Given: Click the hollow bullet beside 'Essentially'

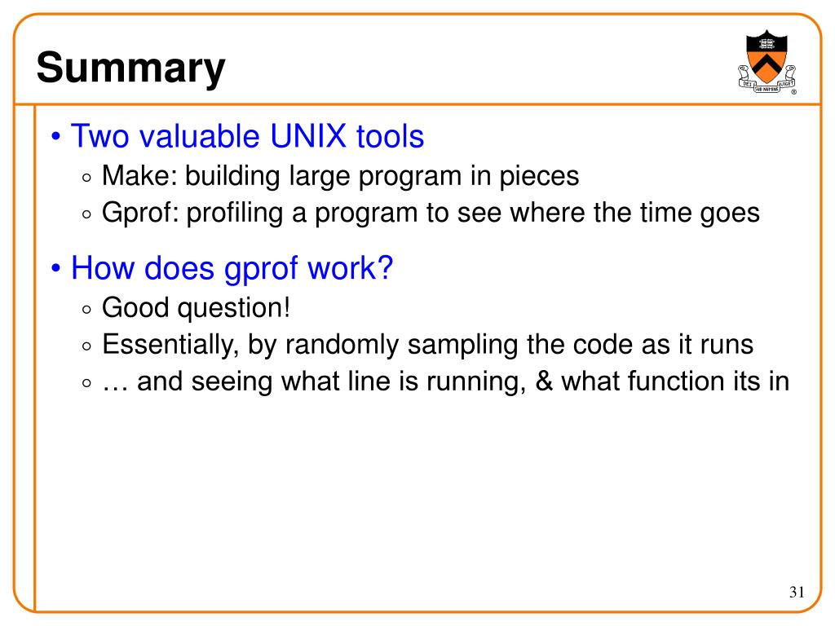Looking at the screenshot, I should pyautogui.click(x=86, y=346).
